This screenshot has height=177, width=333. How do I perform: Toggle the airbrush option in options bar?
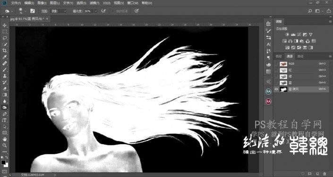click(103, 11)
